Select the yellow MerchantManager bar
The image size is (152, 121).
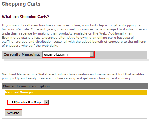75,92
